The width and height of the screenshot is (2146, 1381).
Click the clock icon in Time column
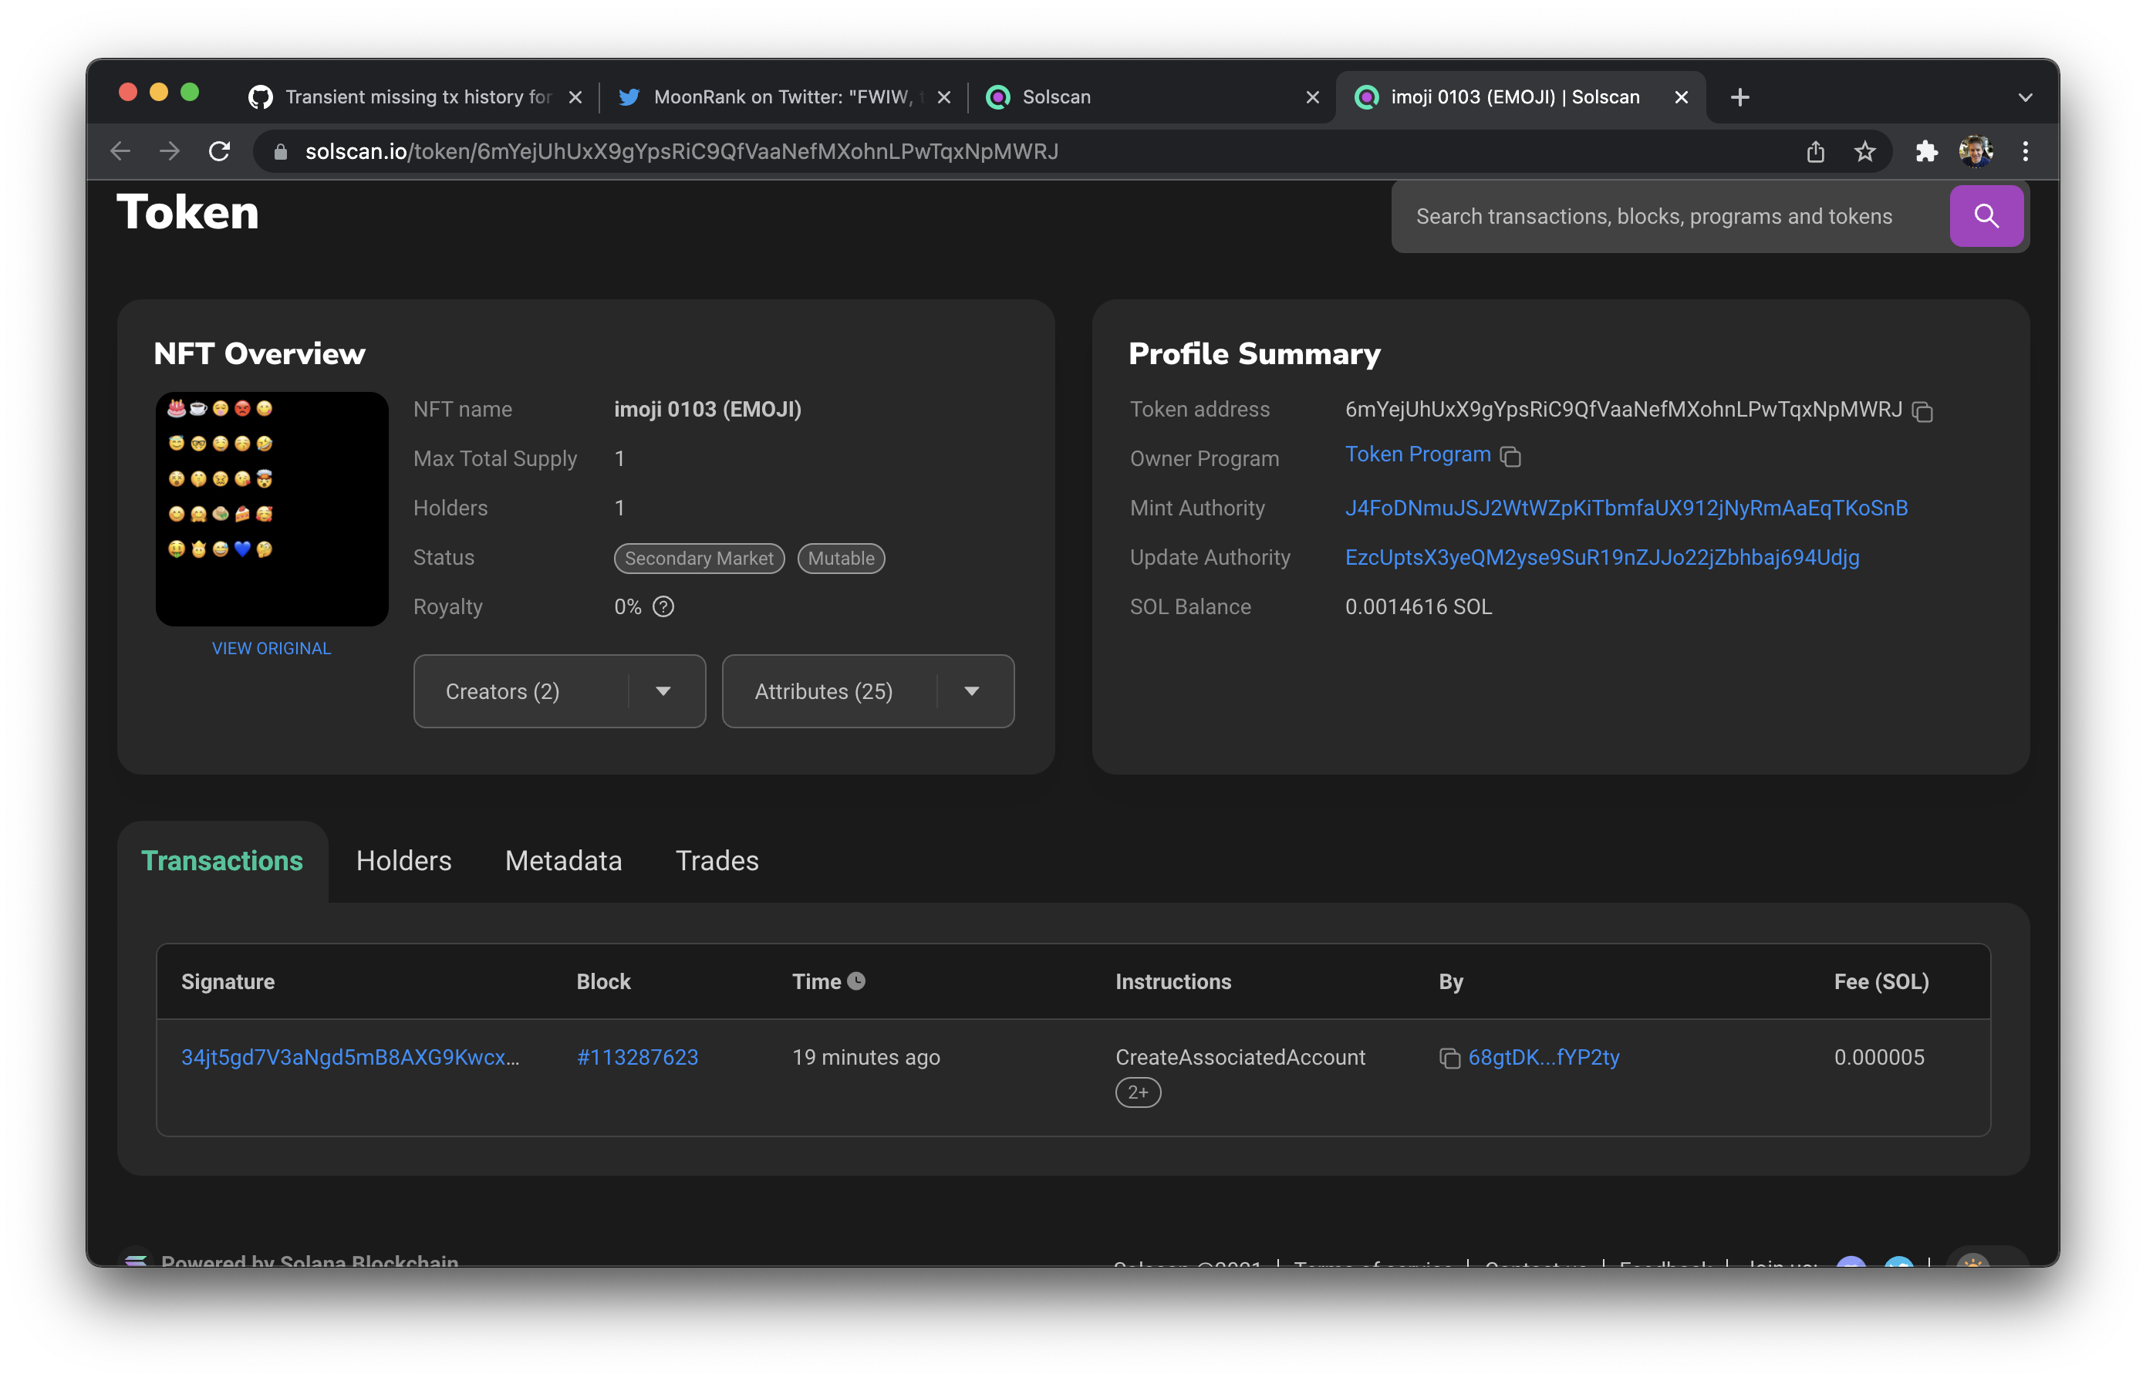(857, 981)
